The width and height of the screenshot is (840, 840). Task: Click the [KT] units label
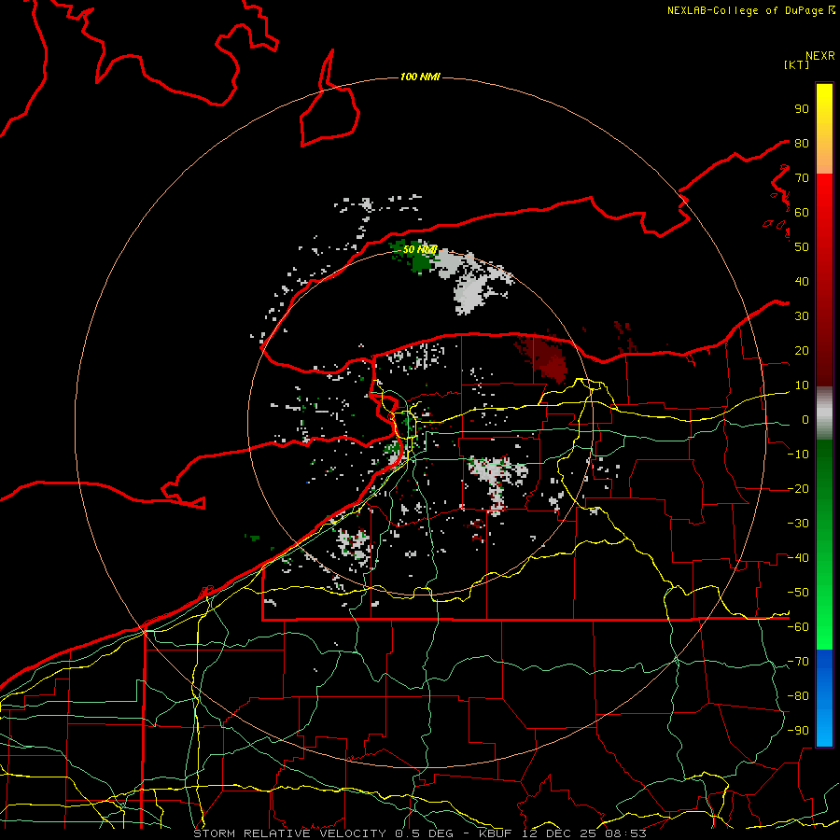[796, 64]
